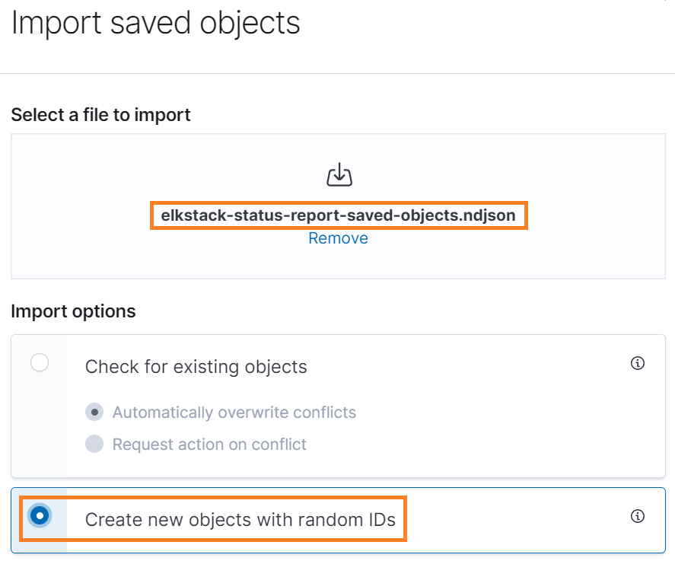
Task: Enable Automatically overwrite conflicts
Action: point(94,412)
